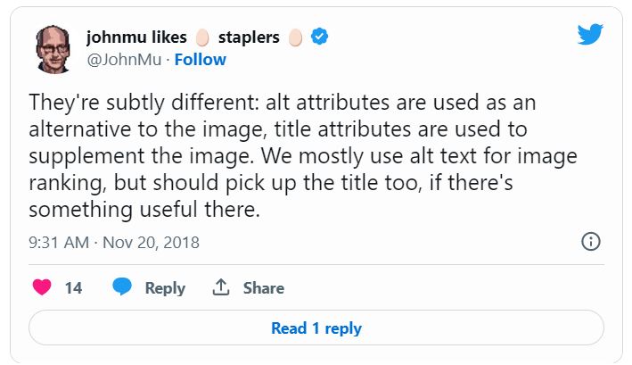This screenshot has width=632, height=365.
Task: Click the like count 14
Action: [73, 288]
